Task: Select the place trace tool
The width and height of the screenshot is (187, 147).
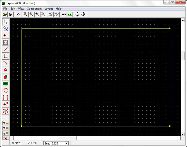Action: [6, 49]
